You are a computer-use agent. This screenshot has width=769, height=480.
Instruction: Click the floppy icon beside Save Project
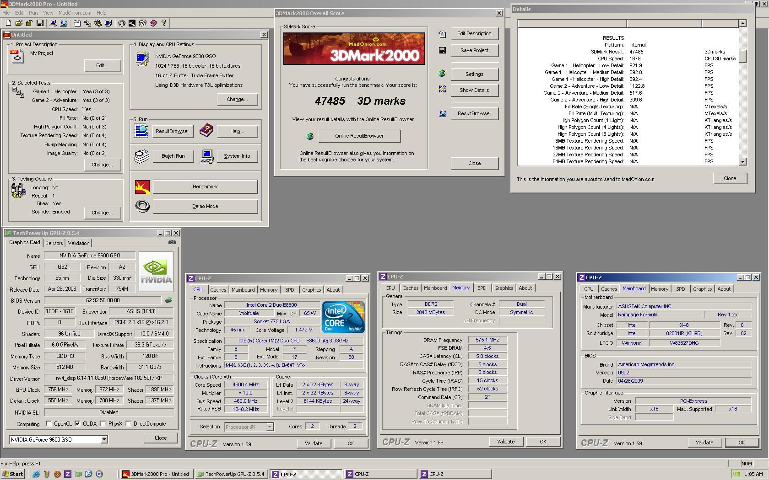click(442, 50)
